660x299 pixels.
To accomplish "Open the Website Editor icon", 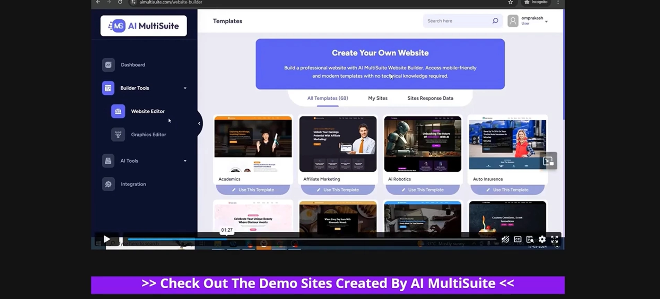I will (x=118, y=111).
